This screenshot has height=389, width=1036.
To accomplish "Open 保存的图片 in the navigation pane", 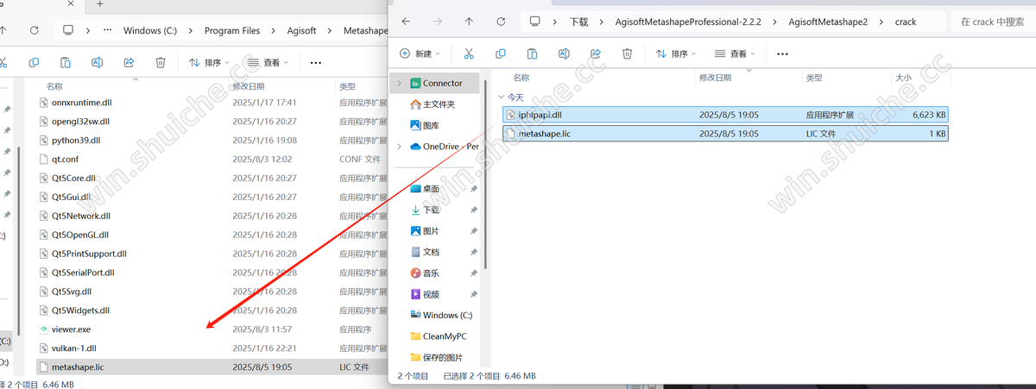I will click(442, 357).
